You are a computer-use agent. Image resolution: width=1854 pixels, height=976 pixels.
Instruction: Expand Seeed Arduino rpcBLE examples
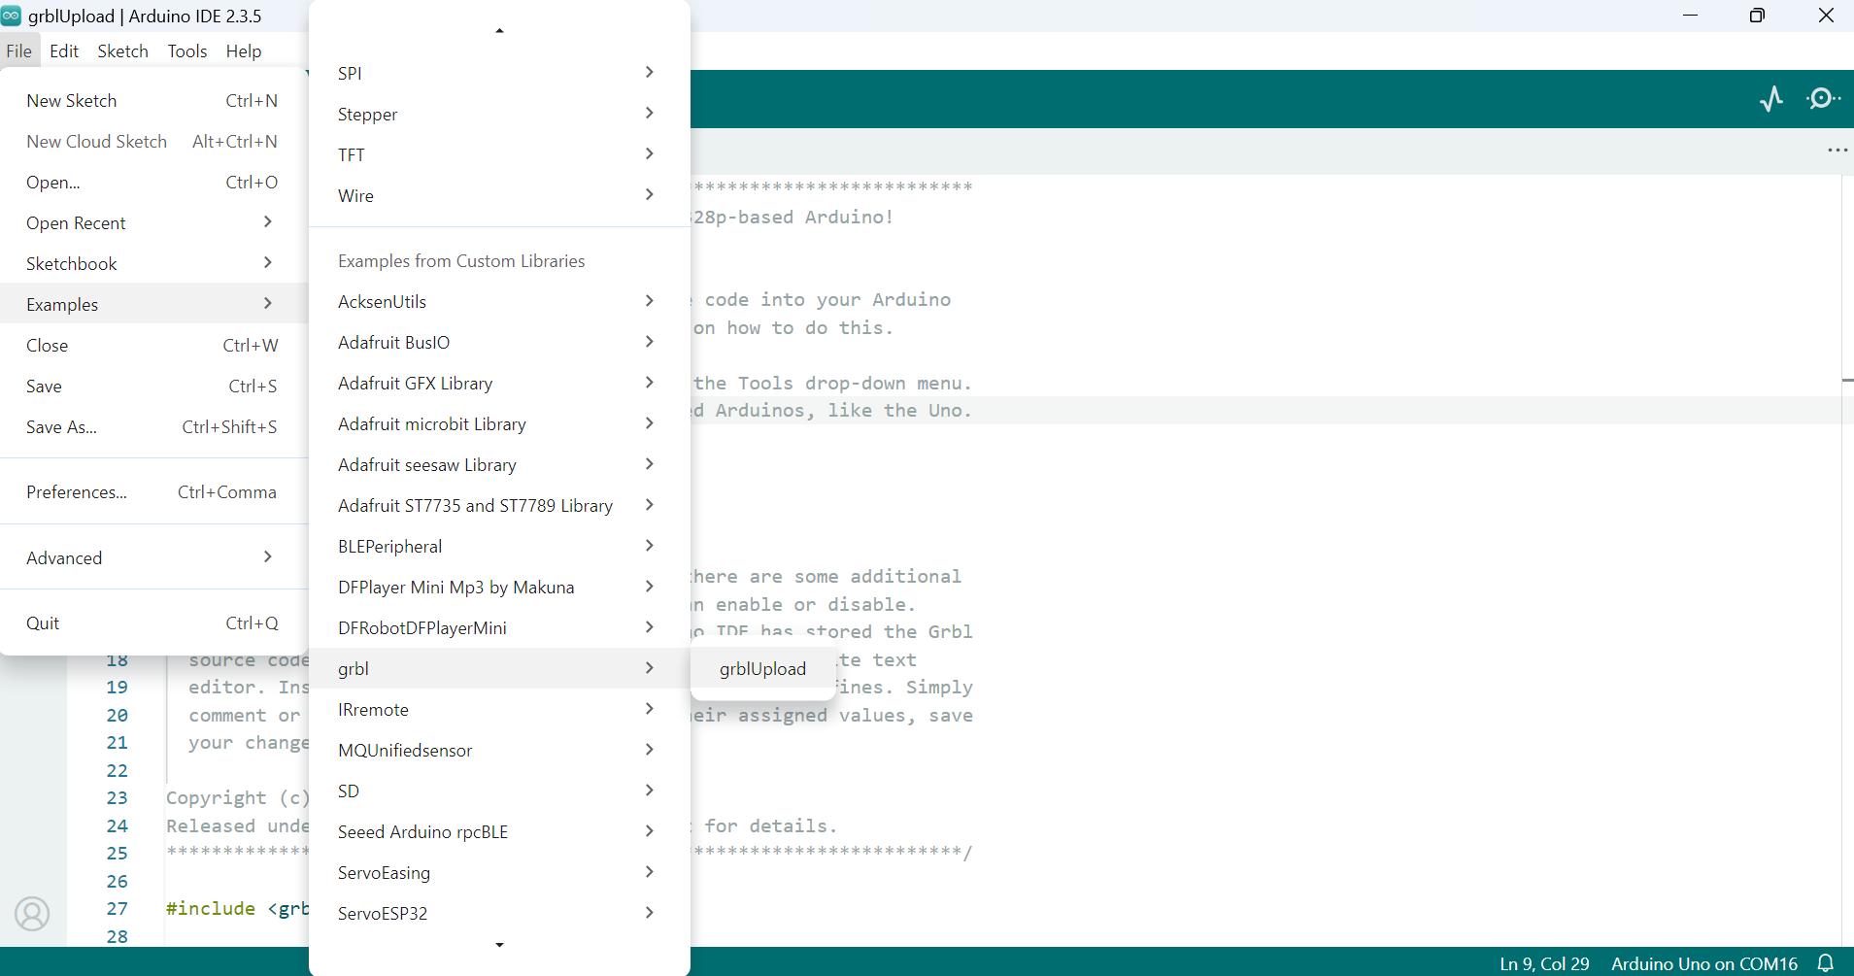[x=499, y=832]
